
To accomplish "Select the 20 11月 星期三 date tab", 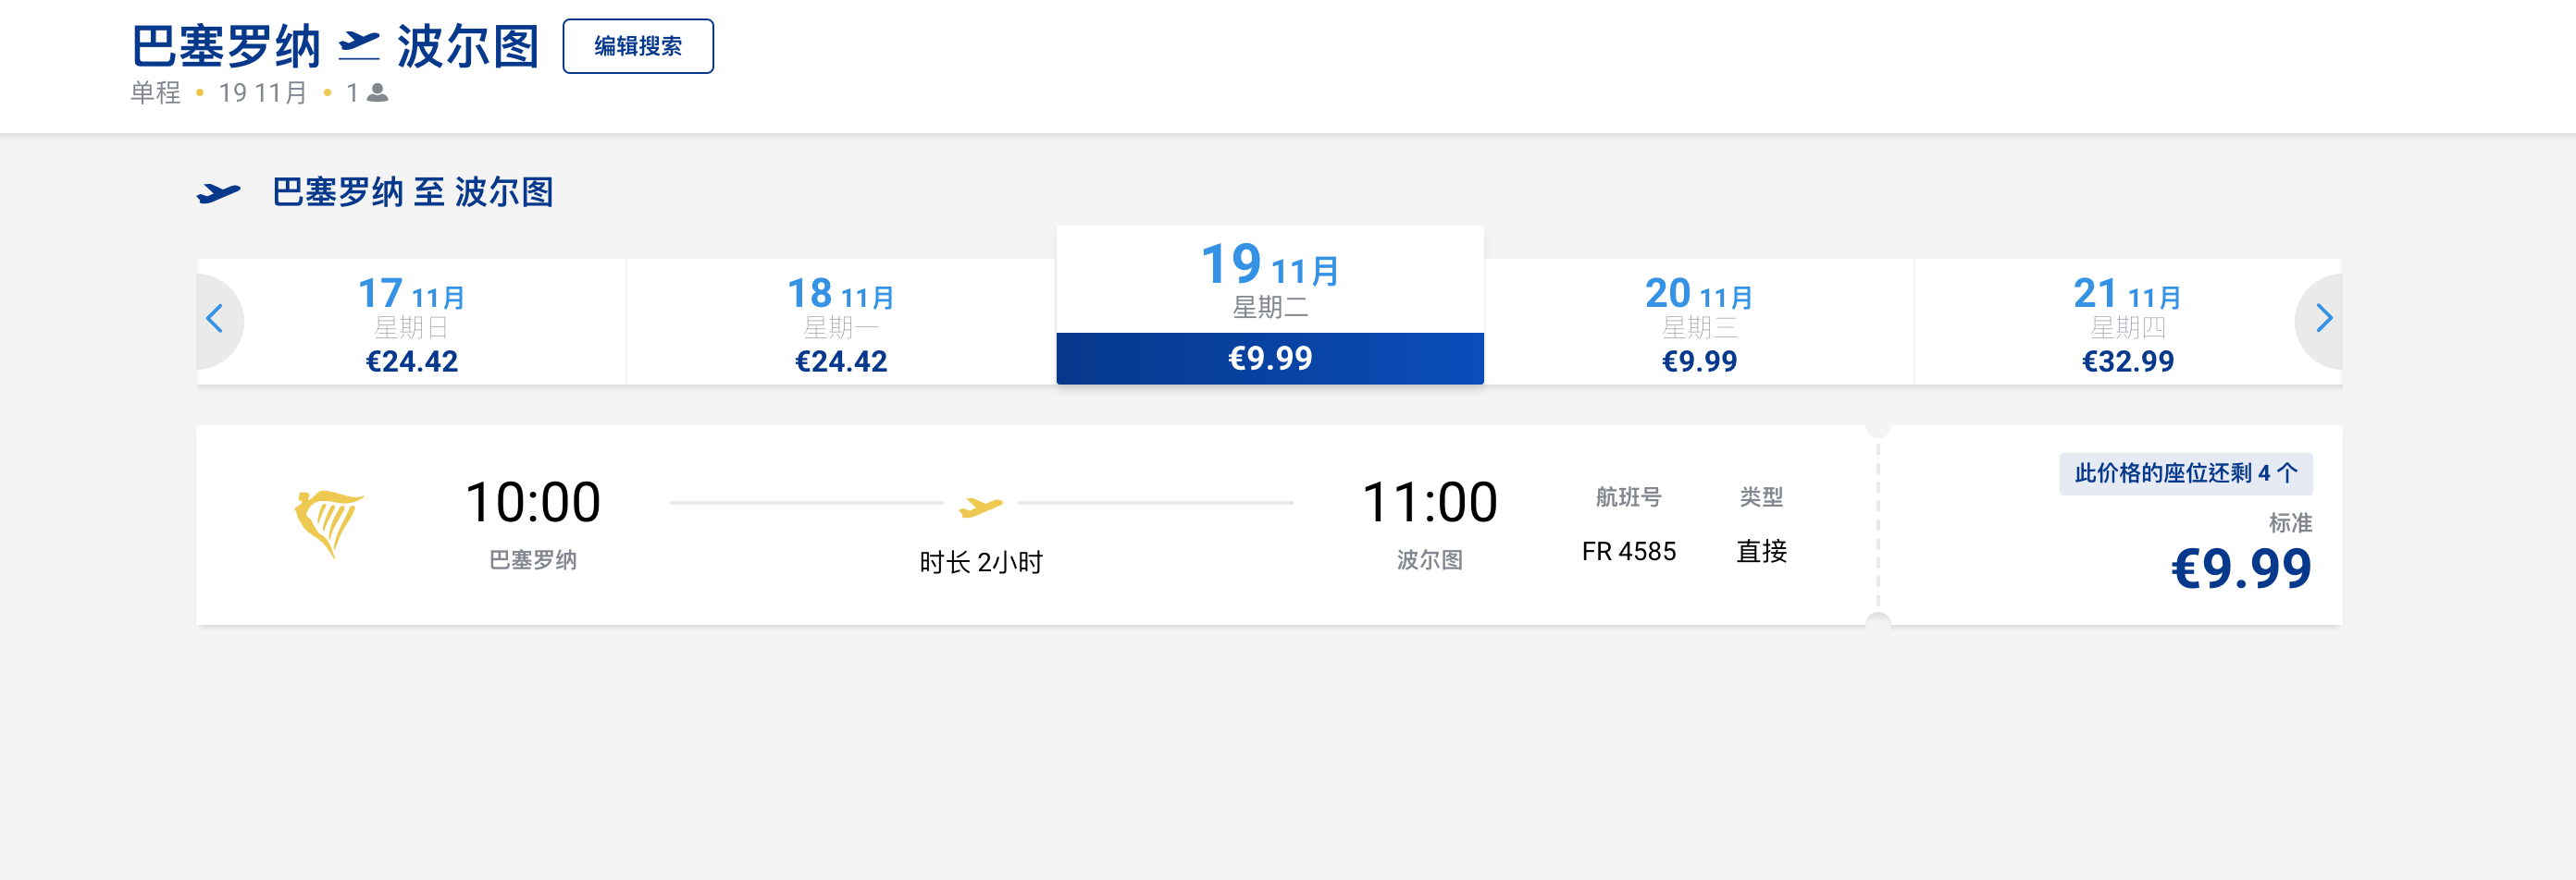I will 1699,322.
